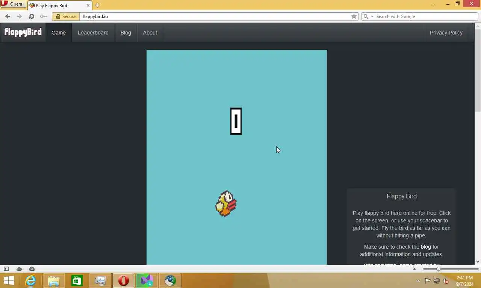Go back to previous page
This screenshot has width=481, height=288.
[8, 16]
